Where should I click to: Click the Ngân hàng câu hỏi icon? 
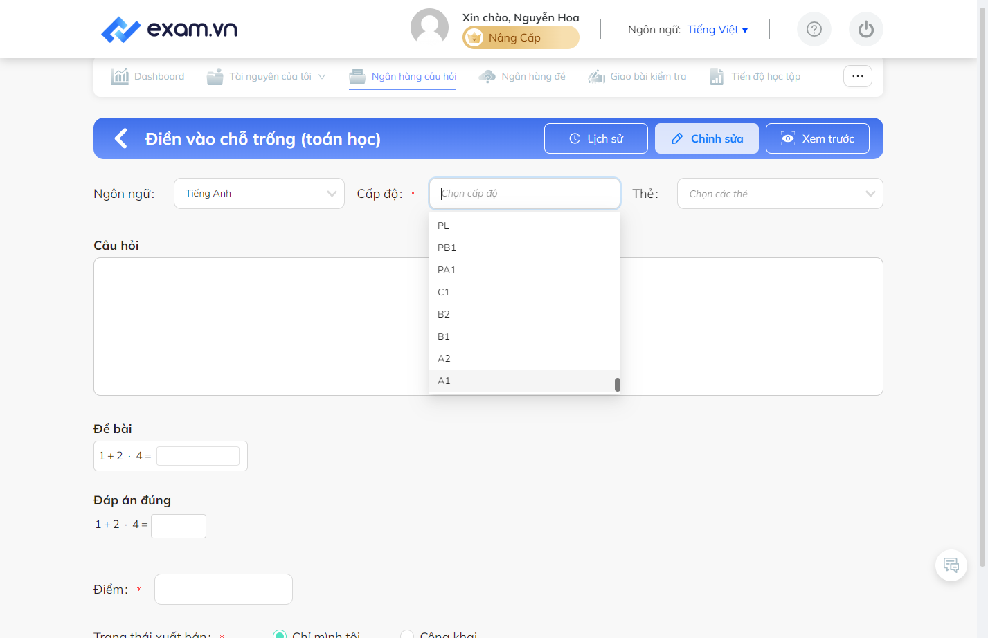pos(357,76)
